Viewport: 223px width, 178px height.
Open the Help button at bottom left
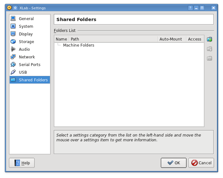coord(22,163)
